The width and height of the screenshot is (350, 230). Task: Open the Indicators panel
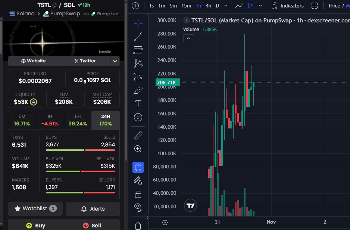click(x=287, y=6)
